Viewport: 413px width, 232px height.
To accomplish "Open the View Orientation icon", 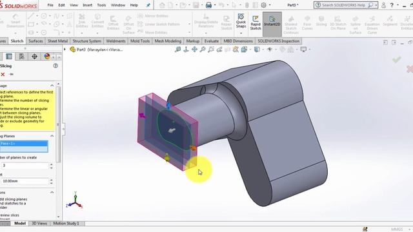I will (x=244, y=49).
